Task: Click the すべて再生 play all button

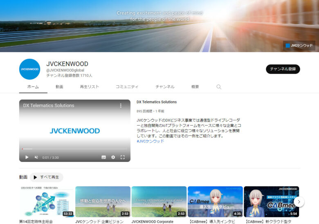Action: click(x=47, y=177)
